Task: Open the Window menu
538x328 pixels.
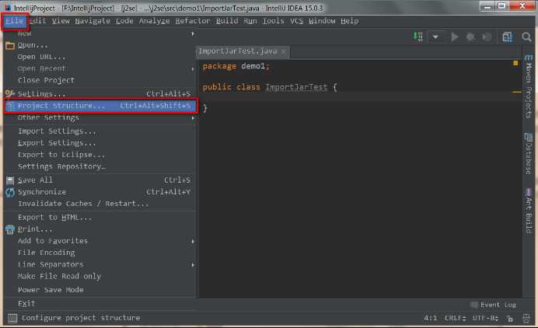Action: tap(322, 21)
